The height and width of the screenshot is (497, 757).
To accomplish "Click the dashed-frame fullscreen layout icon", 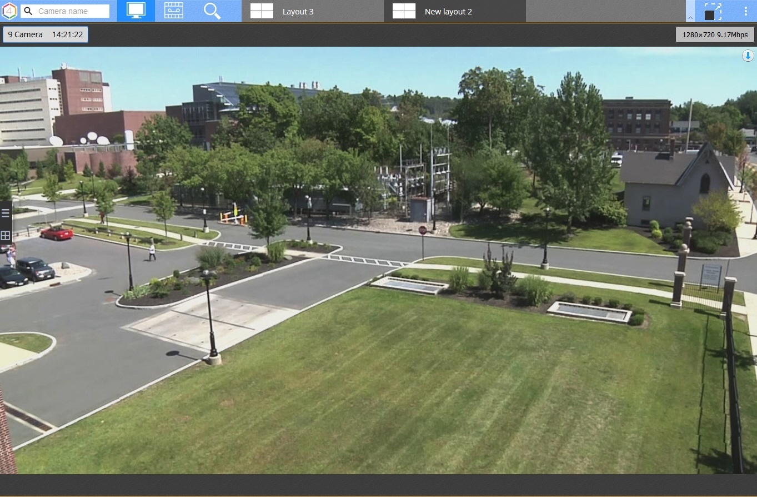I will [x=713, y=12].
